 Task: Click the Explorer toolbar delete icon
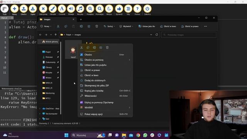(97, 26)
